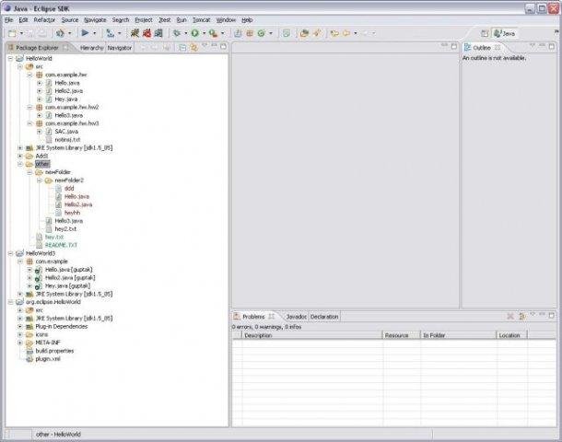562x442 pixels.
Task: Select plugin.xml file
Action: [x=48, y=359]
